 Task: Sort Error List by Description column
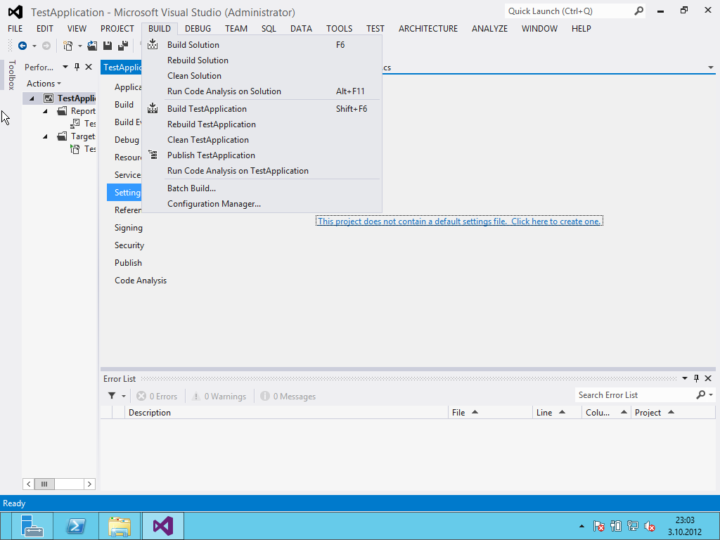(286, 412)
